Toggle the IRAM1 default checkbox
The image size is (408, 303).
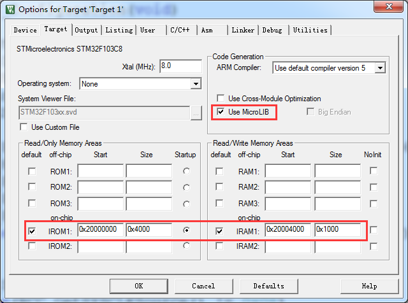click(219, 231)
